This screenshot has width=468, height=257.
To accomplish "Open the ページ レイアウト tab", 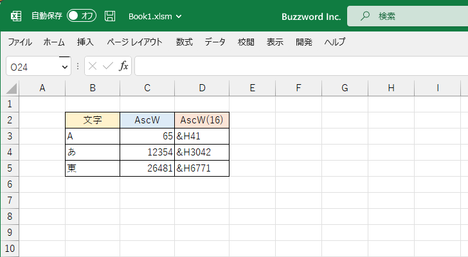I will [134, 42].
